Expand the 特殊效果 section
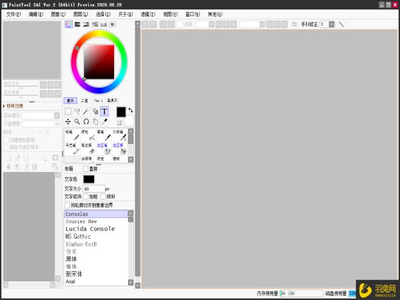Viewport: 400px width, 300px height. coord(13,106)
